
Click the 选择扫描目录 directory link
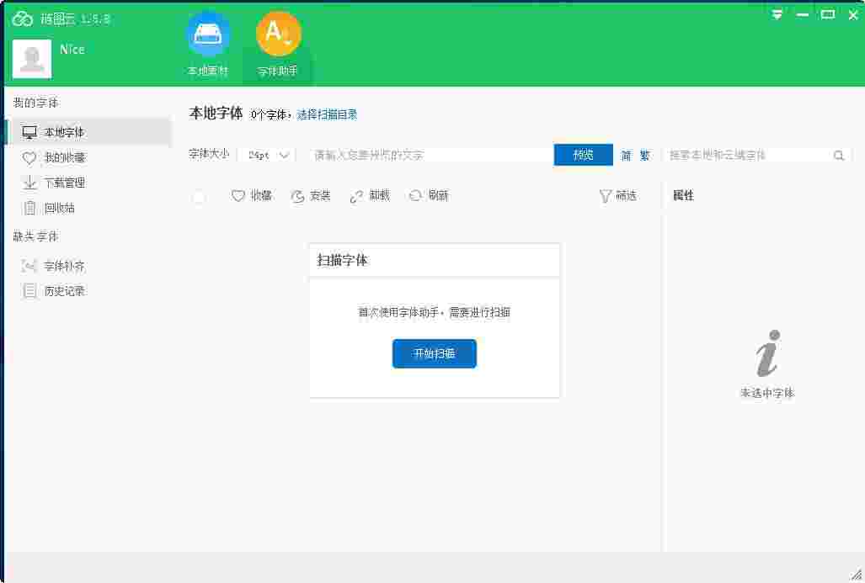[326, 114]
